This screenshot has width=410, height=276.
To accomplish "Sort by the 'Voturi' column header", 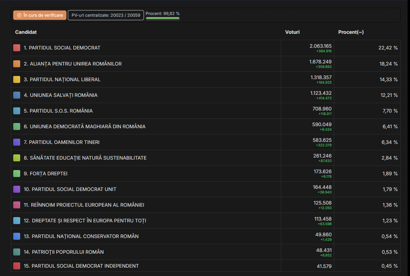I will point(292,32).
